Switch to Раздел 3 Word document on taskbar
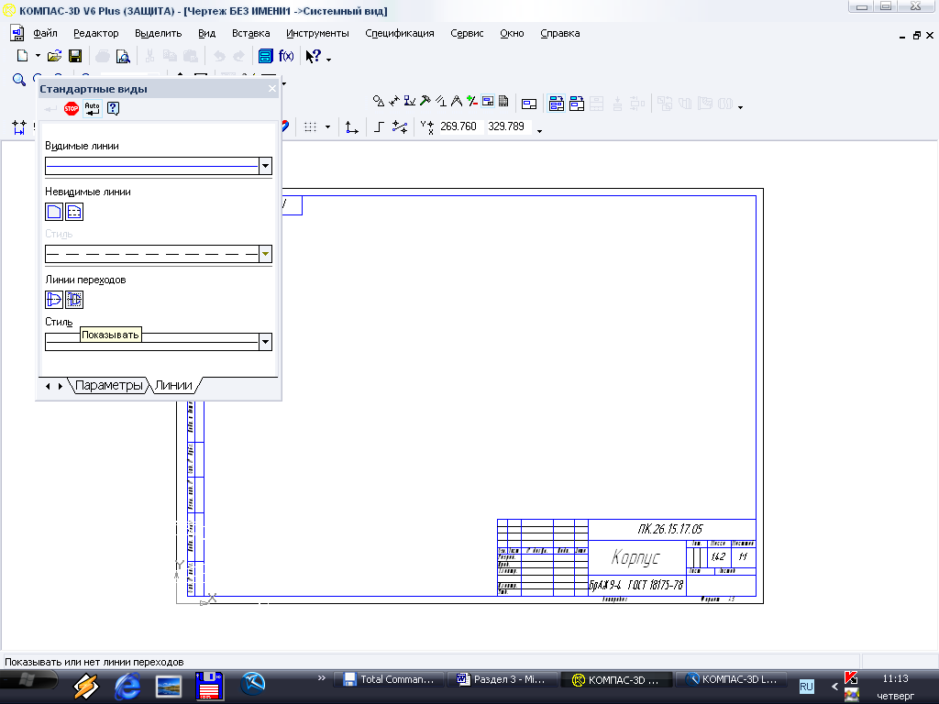Screen dimensions: 939x704 [502, 679]
